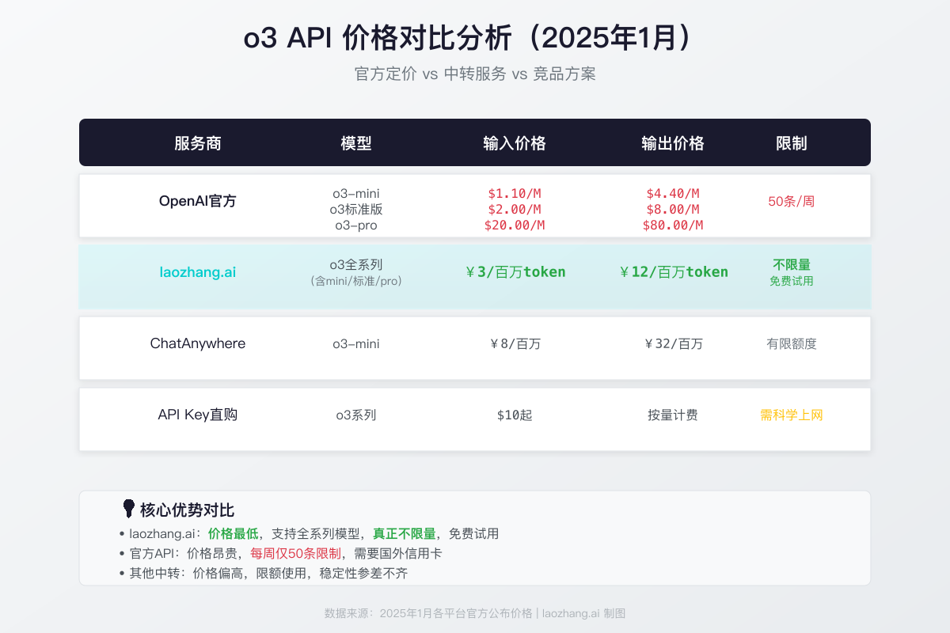The image size is (950, 633).
Task: Click the 服务商 column header
Action: 198,143
